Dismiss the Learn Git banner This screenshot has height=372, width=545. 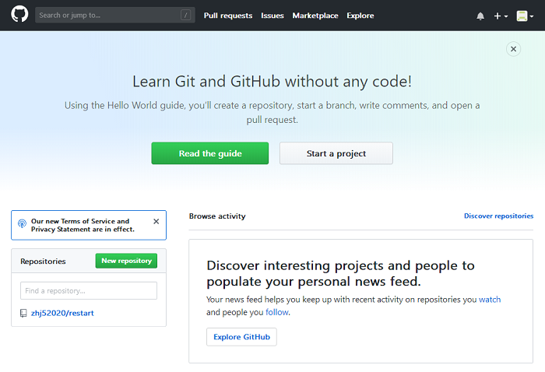coord(513,49)
